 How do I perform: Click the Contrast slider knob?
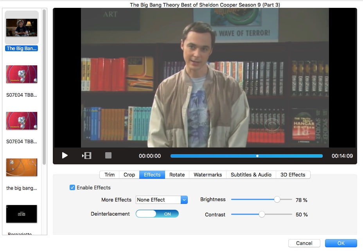[262, 214]
